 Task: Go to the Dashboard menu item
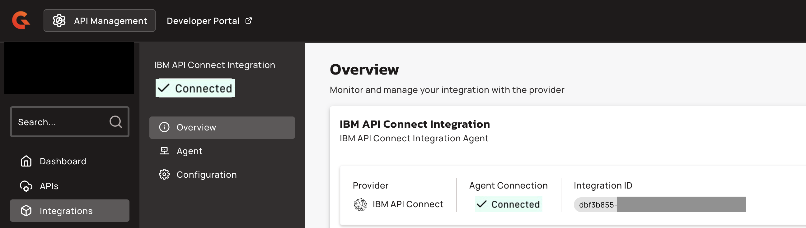(x=63, y=161)
